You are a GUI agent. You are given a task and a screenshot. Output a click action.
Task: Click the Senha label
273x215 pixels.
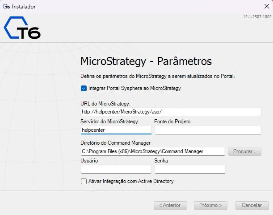pyautogui.click(x=161, y=161)
